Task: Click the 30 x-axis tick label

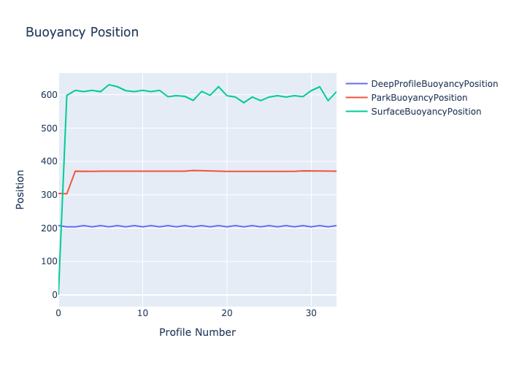Action: click(311, 313)
